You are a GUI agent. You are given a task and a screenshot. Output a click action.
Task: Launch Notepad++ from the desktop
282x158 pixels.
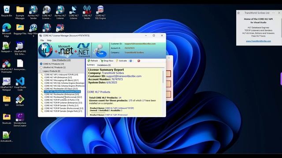7,47
